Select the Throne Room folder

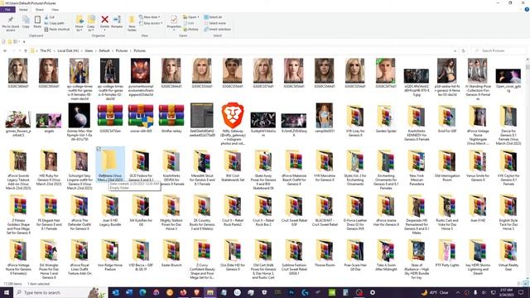click(325, 252)
